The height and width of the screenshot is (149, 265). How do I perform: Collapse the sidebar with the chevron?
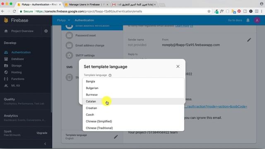pos(45,144)
